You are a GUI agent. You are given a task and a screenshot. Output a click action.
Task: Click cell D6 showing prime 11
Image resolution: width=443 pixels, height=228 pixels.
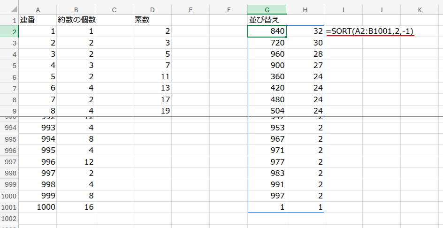pyautogui.click(x=152, y=76)
